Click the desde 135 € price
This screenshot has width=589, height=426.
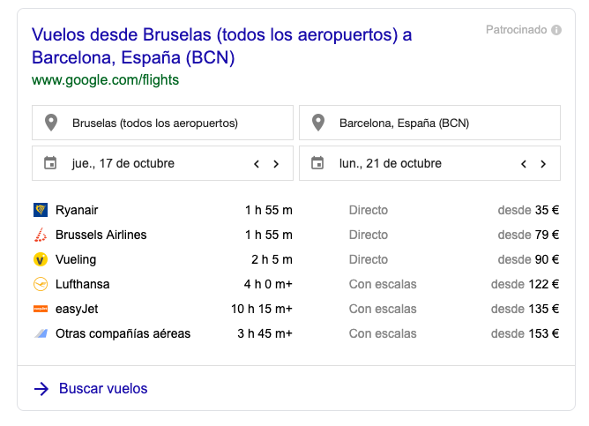[526, 309]
